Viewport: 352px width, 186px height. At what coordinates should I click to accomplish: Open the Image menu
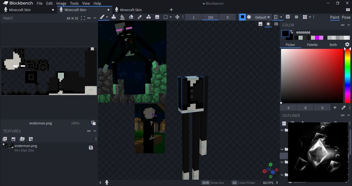[61, 4]
